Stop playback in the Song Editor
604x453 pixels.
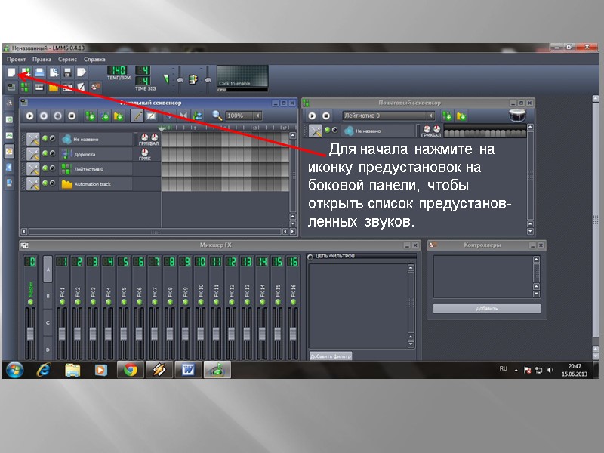click(72, 116)
